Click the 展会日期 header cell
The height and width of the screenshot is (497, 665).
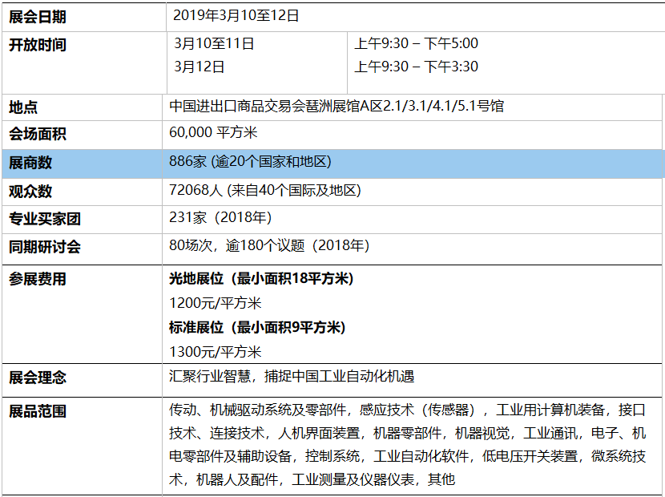(38, 16)
